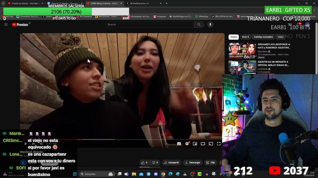Select the second filter chip after Todos

click(x=245, y=37)
